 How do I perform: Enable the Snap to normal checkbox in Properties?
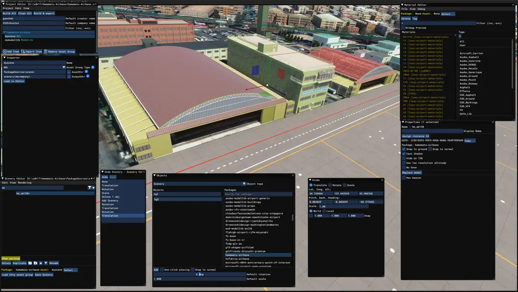pos(430,149)
